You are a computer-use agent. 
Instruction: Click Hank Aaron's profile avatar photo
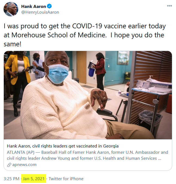pyautogui.click(x=11, y=10)
